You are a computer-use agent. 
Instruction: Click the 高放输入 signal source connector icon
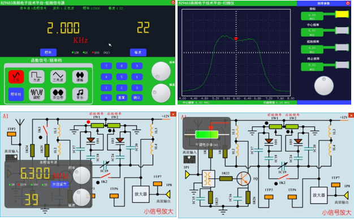pyautogui.click(x=11, y=157)
